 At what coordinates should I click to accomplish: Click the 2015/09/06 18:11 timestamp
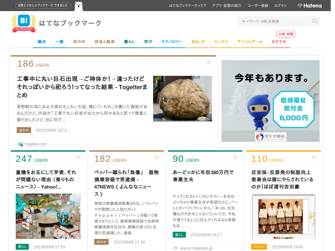pyautogui.click(x=51, y=130)
